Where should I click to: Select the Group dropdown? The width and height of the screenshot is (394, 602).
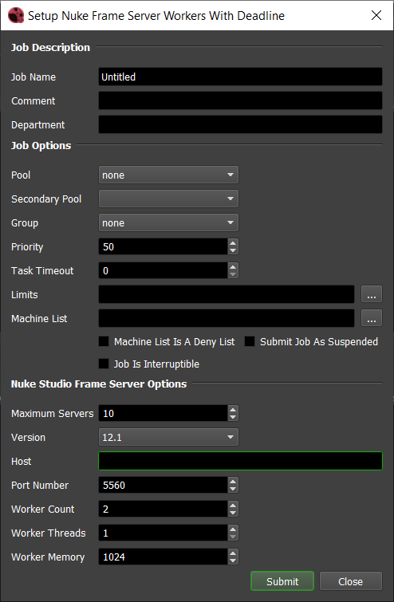[168, 222]
